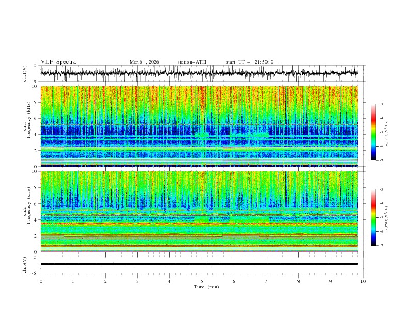Click the ch.1 color bar "log(PSD)(V²/Hz)" label
Image resolution: width=409 pixels, height=316 pixels.
coord(387,135)
